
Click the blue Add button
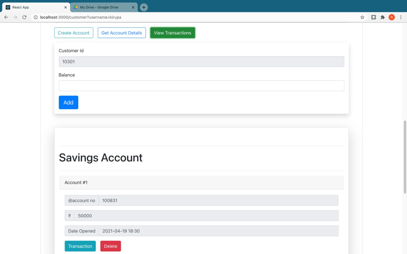pyautogui.click(x=68, y=103)
